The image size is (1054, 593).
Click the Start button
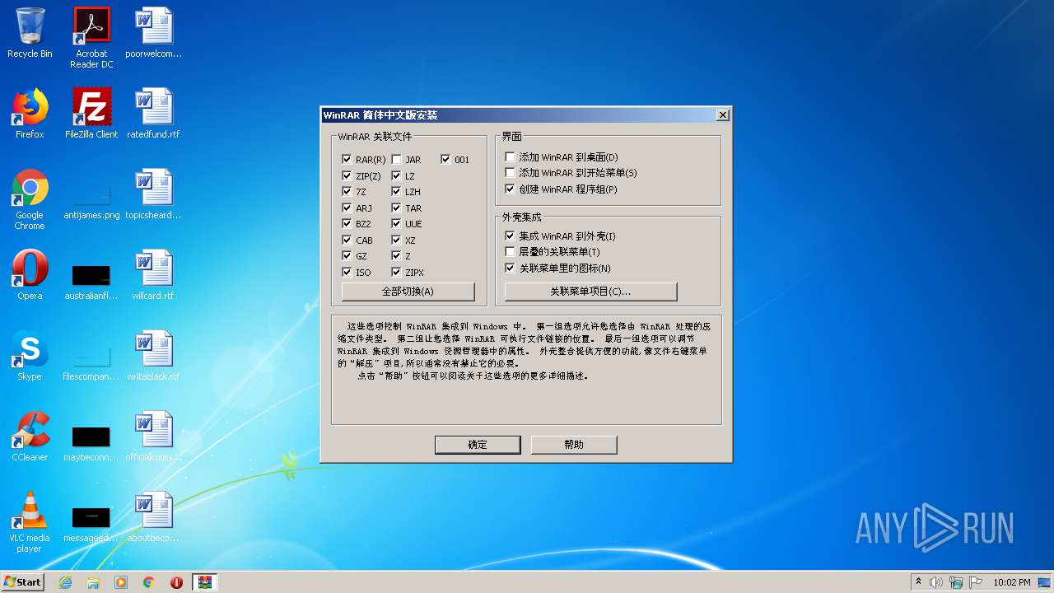pos(23,582)
